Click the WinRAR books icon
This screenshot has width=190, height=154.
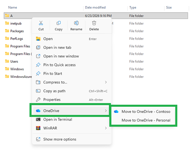pyautogui.click(x=38, y=128)
